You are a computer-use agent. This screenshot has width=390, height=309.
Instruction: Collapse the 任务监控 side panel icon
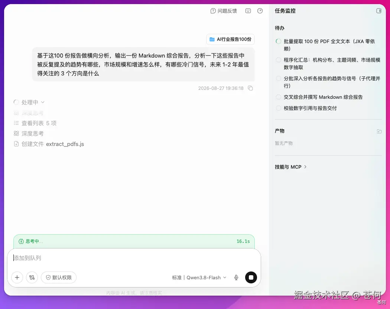[x=378, y=11]
